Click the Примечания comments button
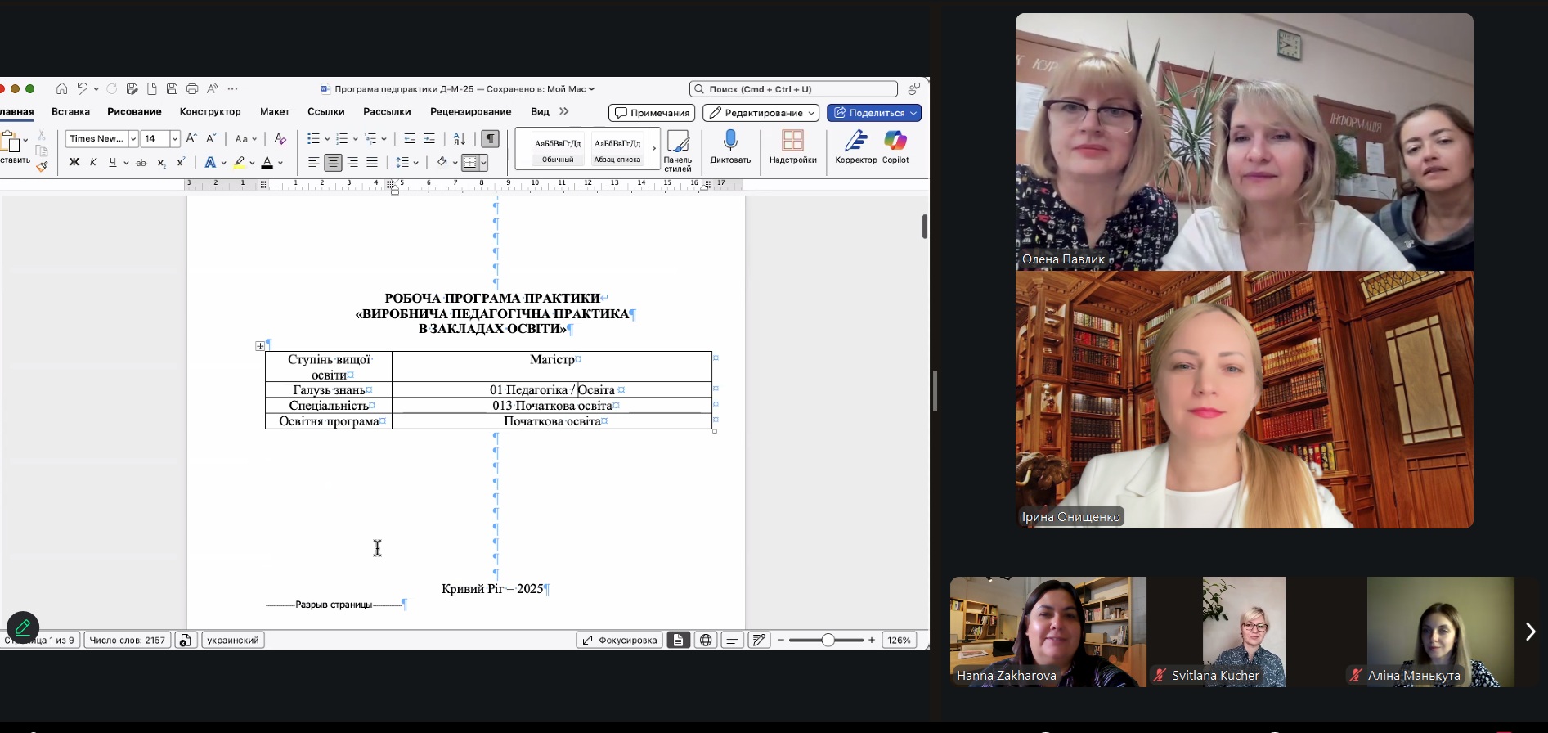1548x733 pixels. pyautogui.click(x=652, y=113)
